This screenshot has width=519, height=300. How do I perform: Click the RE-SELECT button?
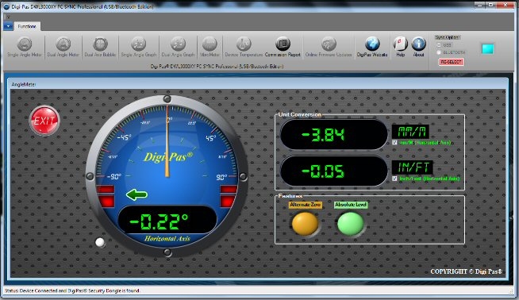point(451,62)
